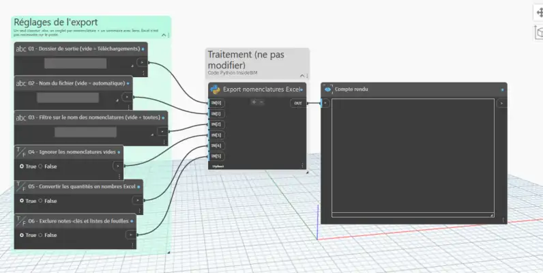543x273 pixels.
Task: Open the three-dot menu of node 02 Nom du fichier
Action: coord(128,107)
